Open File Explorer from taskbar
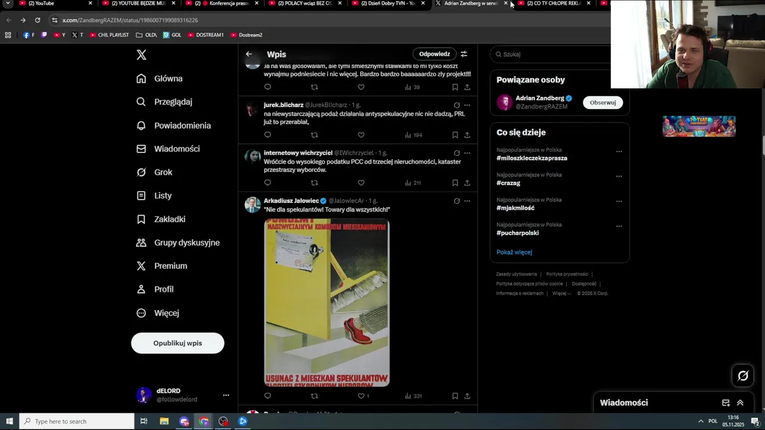This screenshot has height=430, width=765. (x=164, y=421)
